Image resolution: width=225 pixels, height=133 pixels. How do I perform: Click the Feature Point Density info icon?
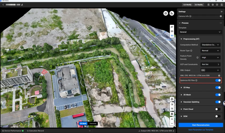[198, 58]
